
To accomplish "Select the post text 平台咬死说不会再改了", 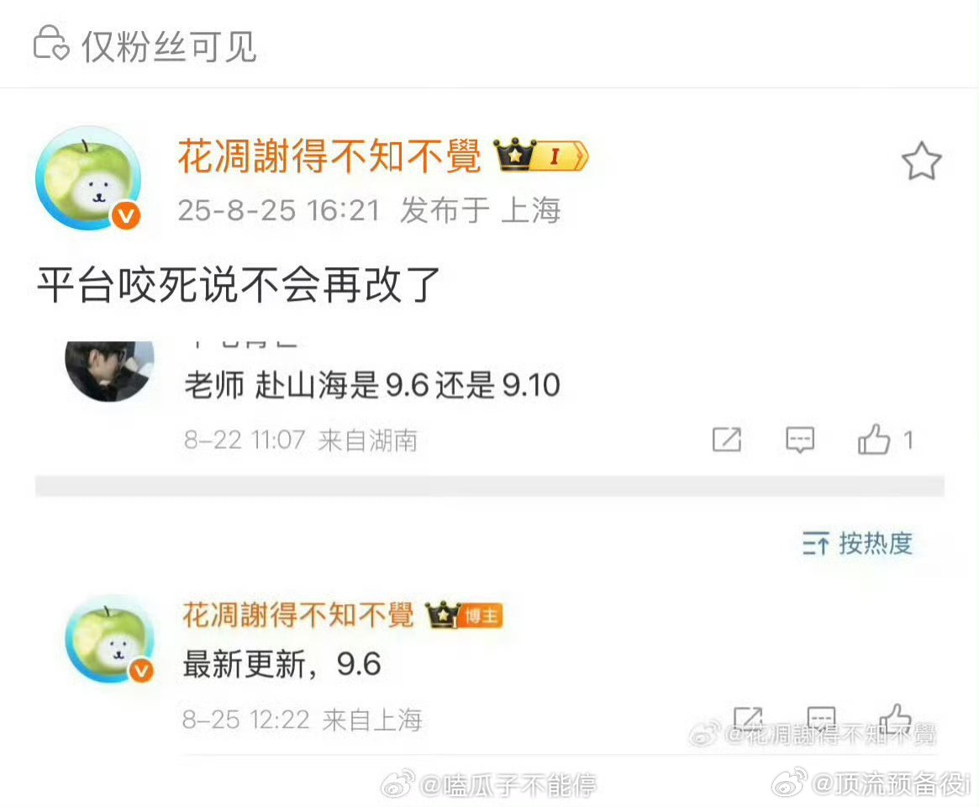I will tap(239, 285).
